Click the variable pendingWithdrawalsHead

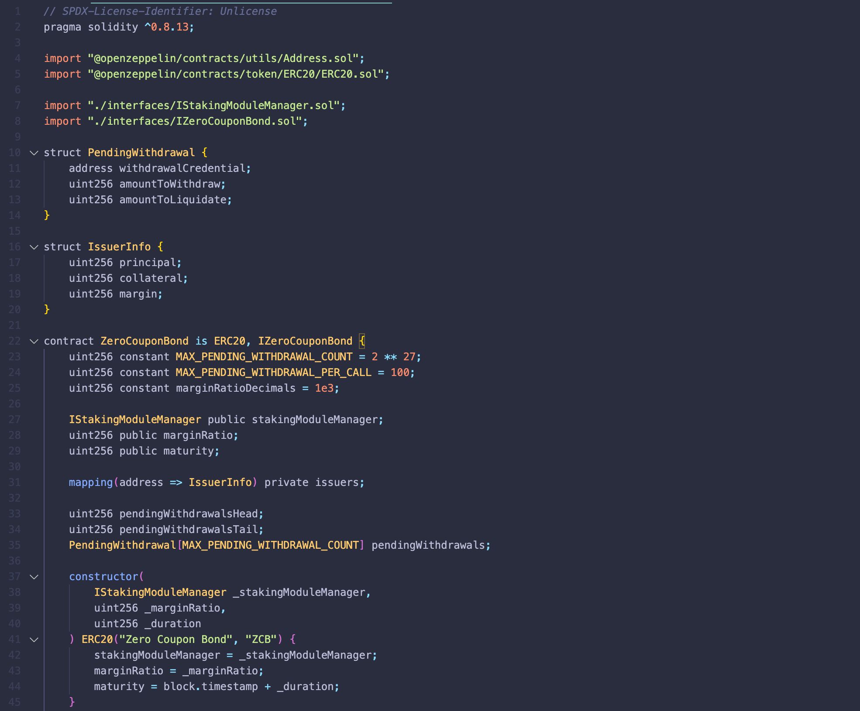[189, 514]
